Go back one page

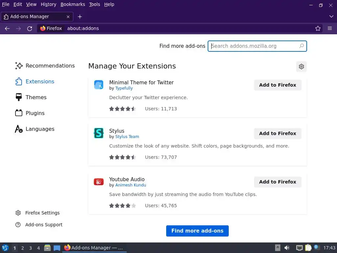(x=7, y=28)
